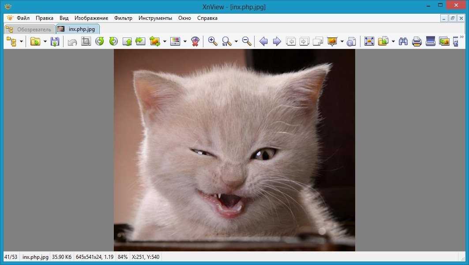Open the Print dialog via printer icon
Image resolution: width=469 pixels, height=265 pixels.
(x=416, y=41)
